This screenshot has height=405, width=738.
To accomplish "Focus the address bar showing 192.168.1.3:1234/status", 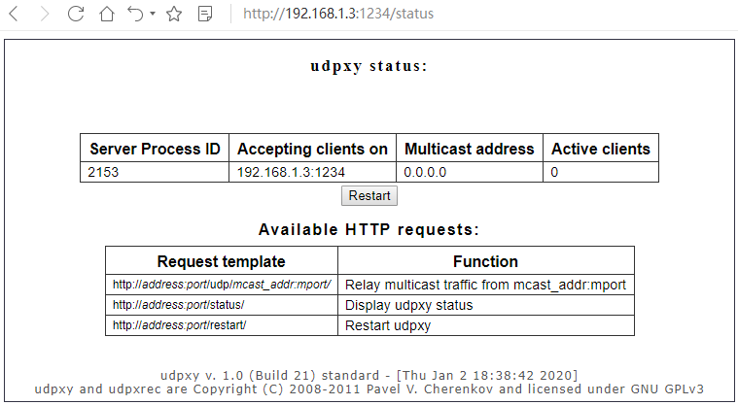I will [338, 14].
